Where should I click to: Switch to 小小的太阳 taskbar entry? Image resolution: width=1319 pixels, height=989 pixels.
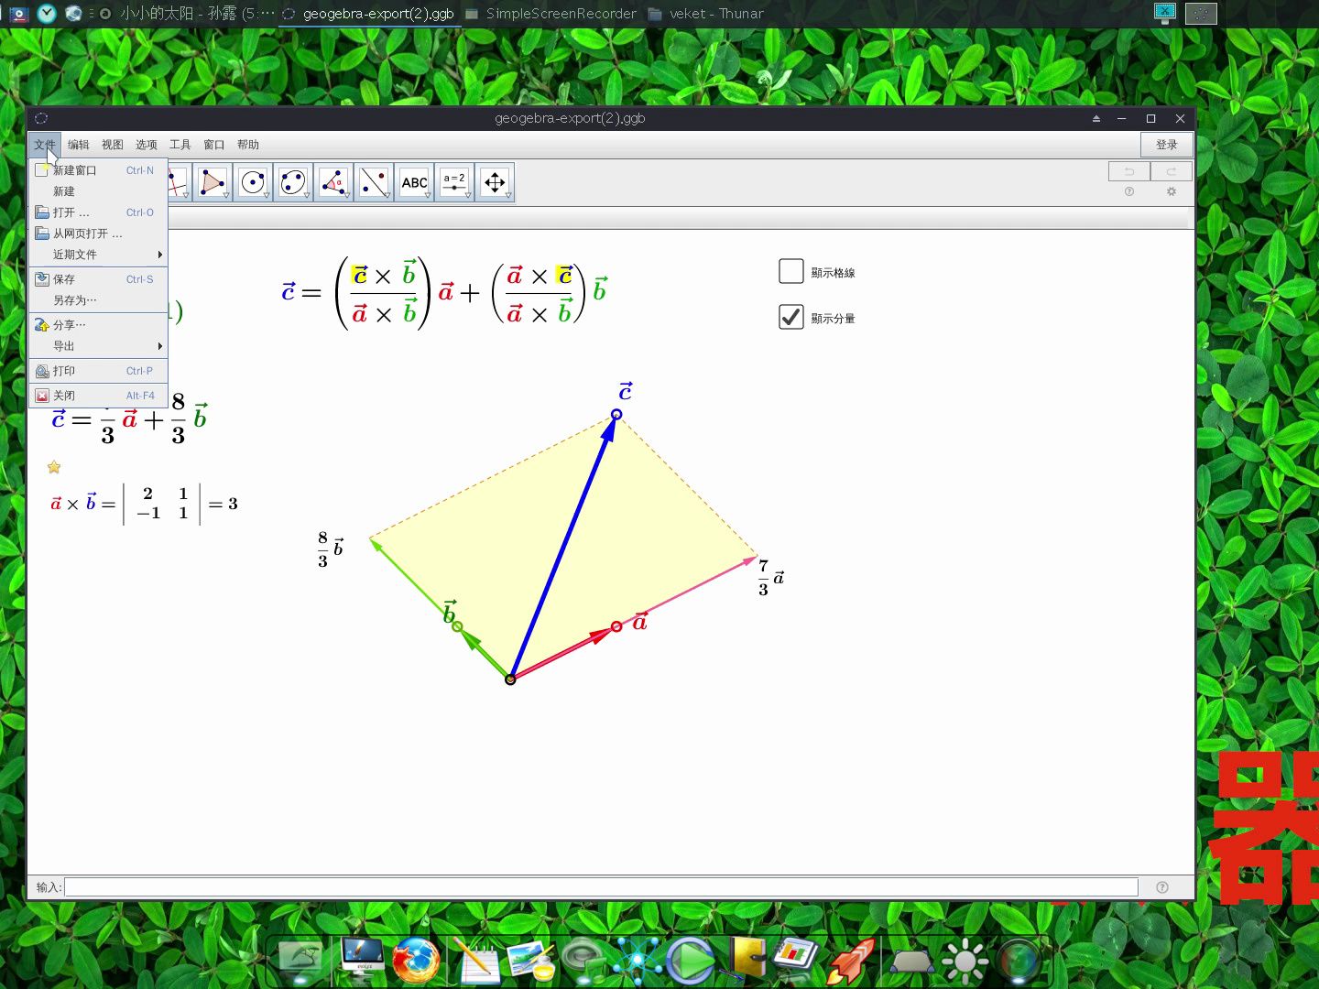187,14
